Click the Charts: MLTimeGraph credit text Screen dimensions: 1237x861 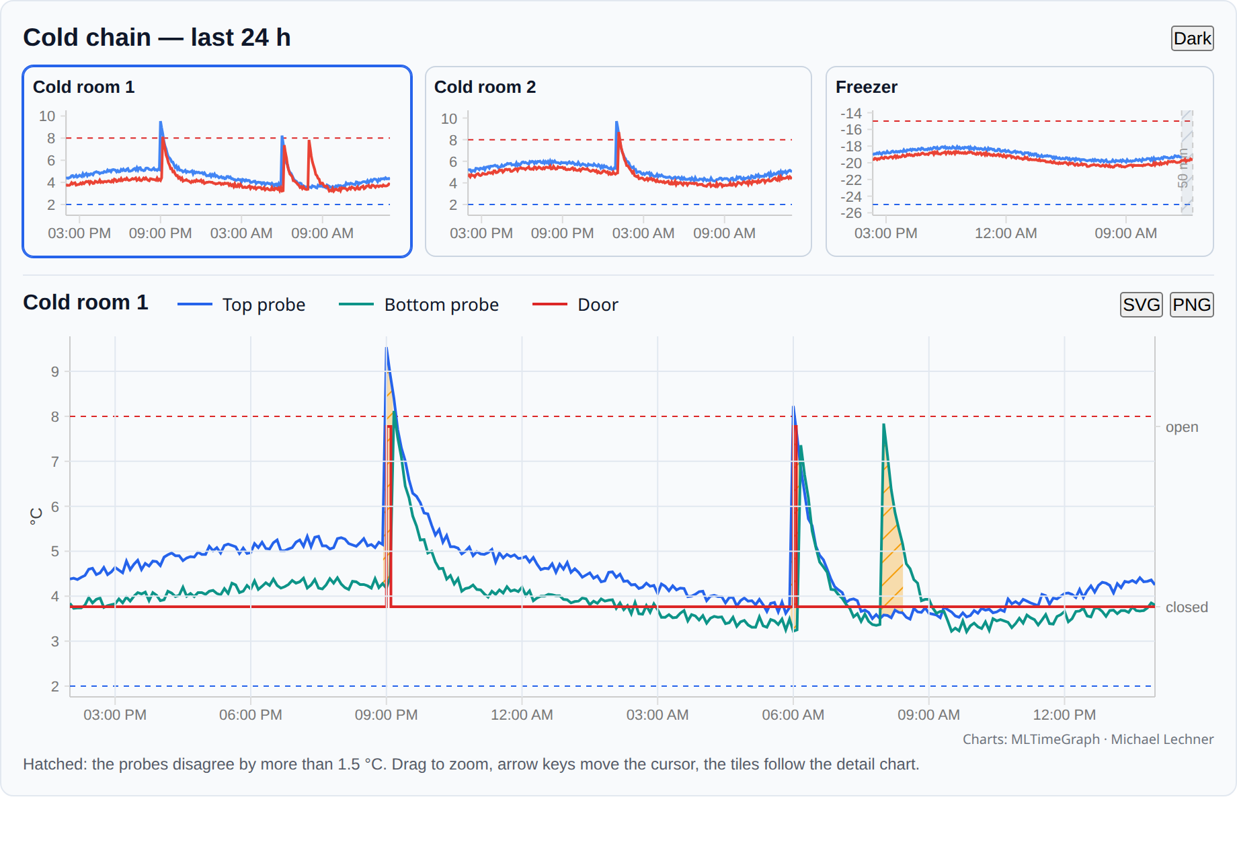[x=1088, y=739]
